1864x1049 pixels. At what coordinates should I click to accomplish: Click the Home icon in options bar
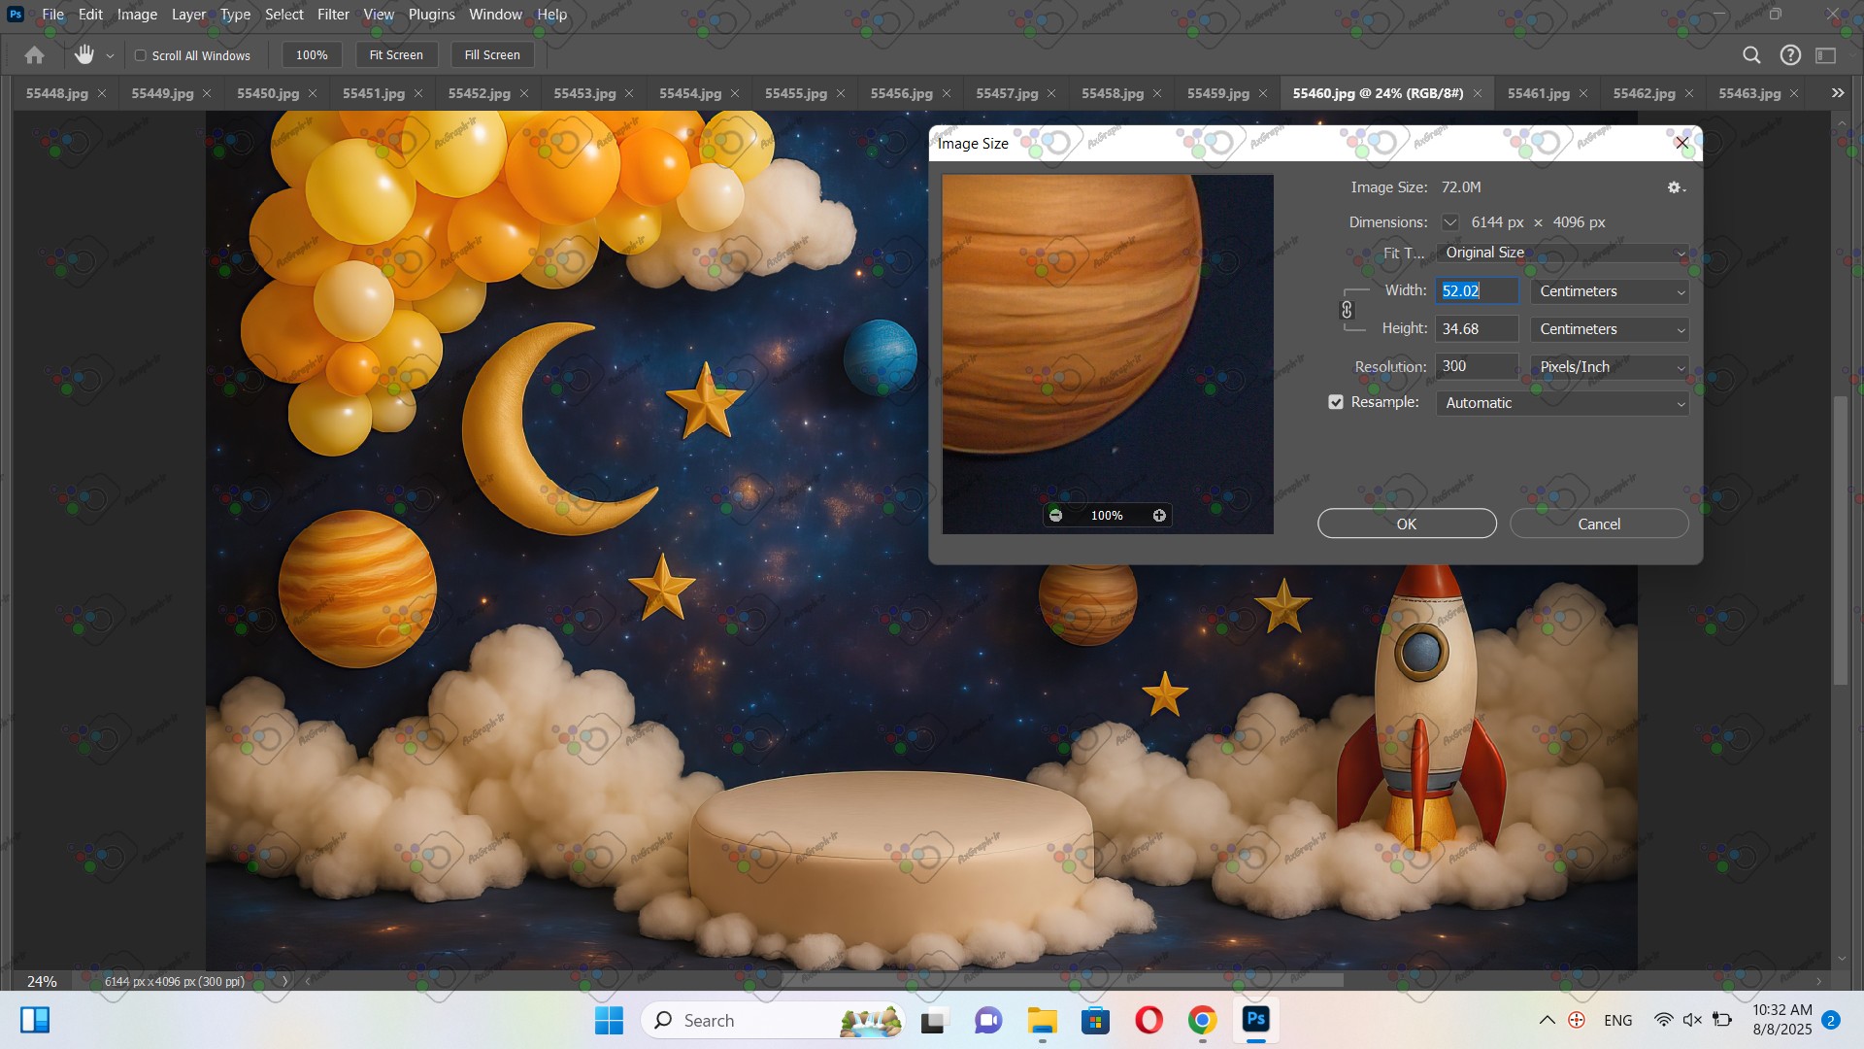tap(34, 55)
